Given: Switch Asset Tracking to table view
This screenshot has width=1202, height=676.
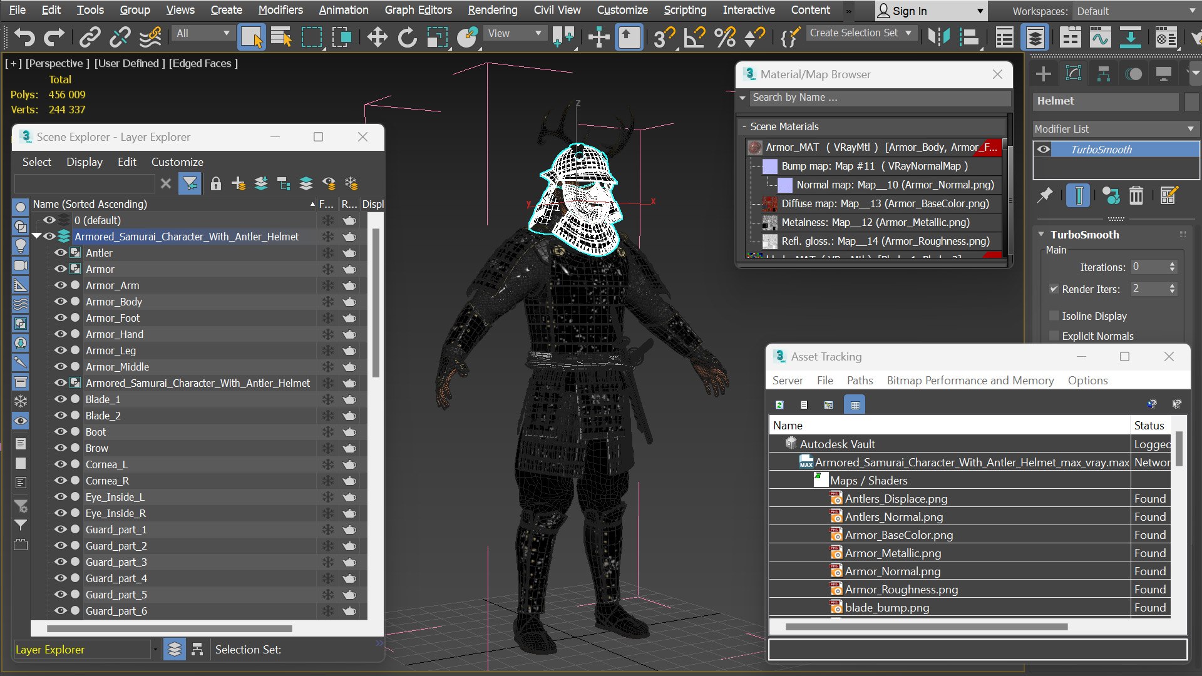Looking at the screenshot, I should coord(855,405).
